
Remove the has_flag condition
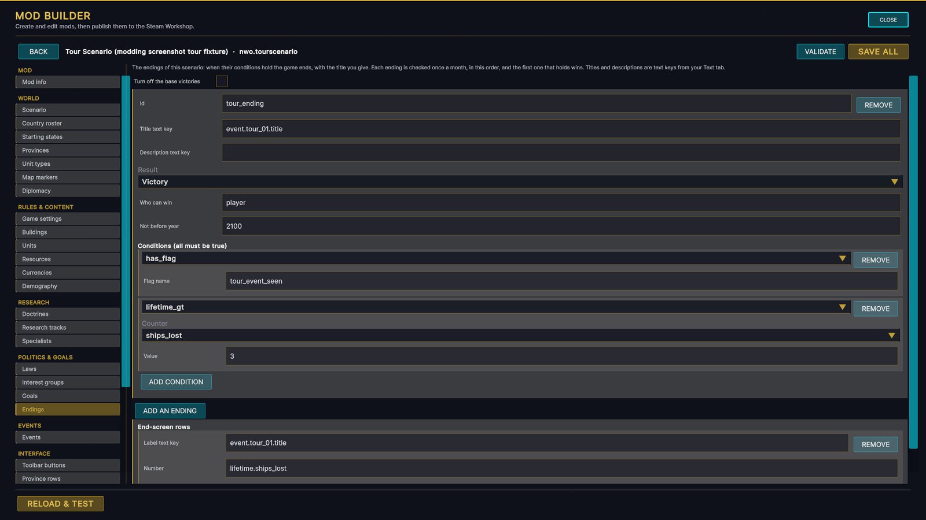tap(875, 260)
